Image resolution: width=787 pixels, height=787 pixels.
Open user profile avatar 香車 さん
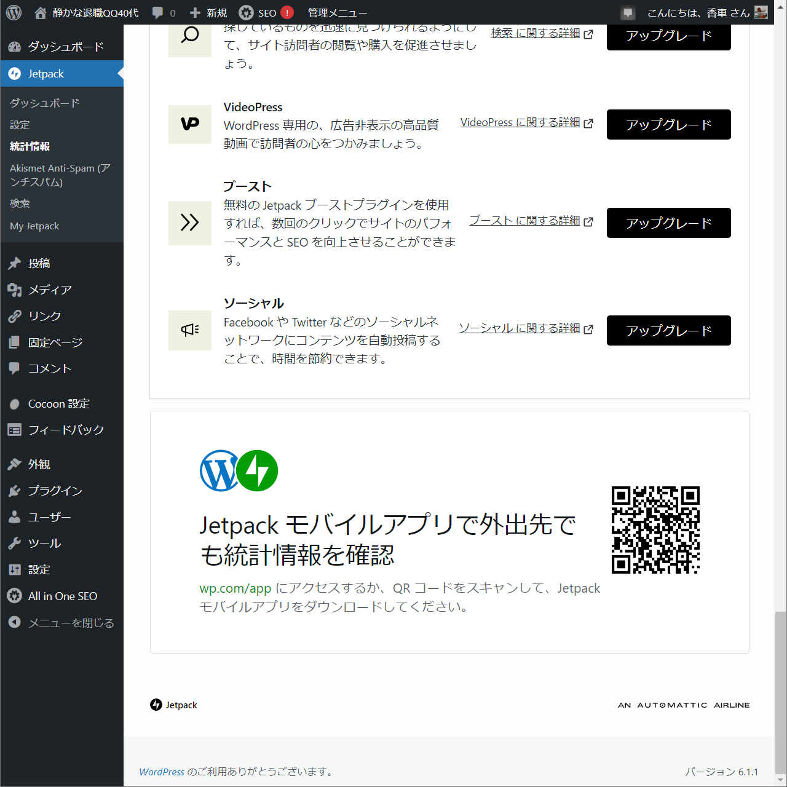(761, 12)
